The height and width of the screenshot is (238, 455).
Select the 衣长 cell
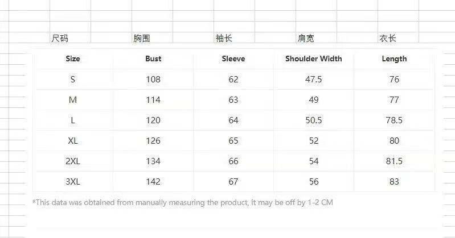click(388, 39)
